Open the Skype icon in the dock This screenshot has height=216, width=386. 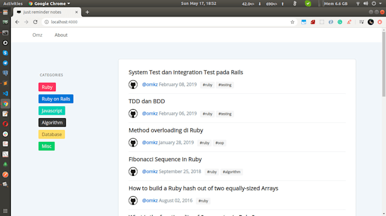(5, 53)
